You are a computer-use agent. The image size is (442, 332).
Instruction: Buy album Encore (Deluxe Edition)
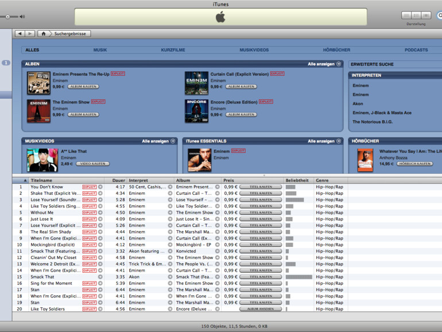[x=241, y=114]
